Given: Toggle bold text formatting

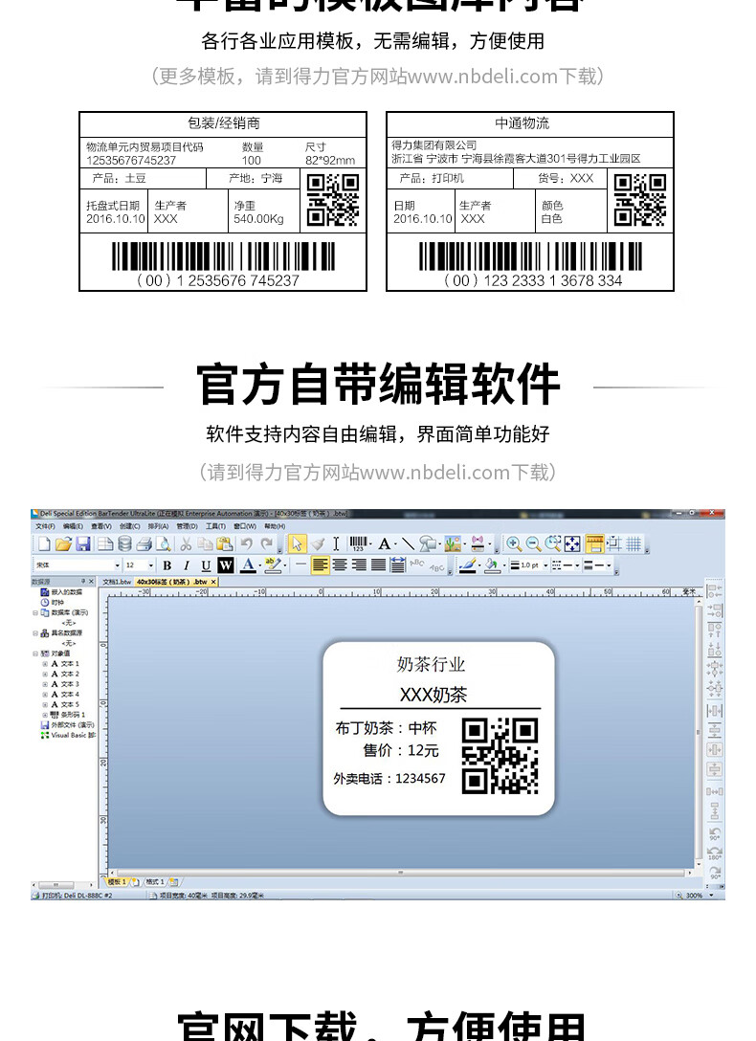Looking at the screenshot, I should 167,565.
